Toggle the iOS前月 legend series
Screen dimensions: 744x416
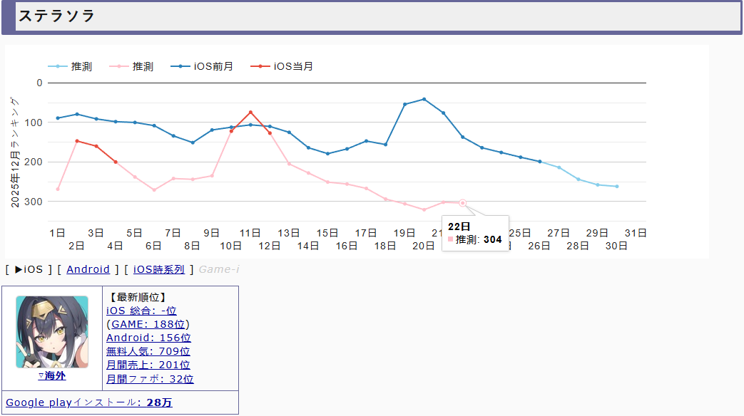point(202,66)
